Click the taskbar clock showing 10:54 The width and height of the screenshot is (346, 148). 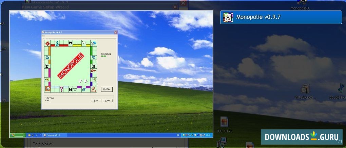(209, 135)
